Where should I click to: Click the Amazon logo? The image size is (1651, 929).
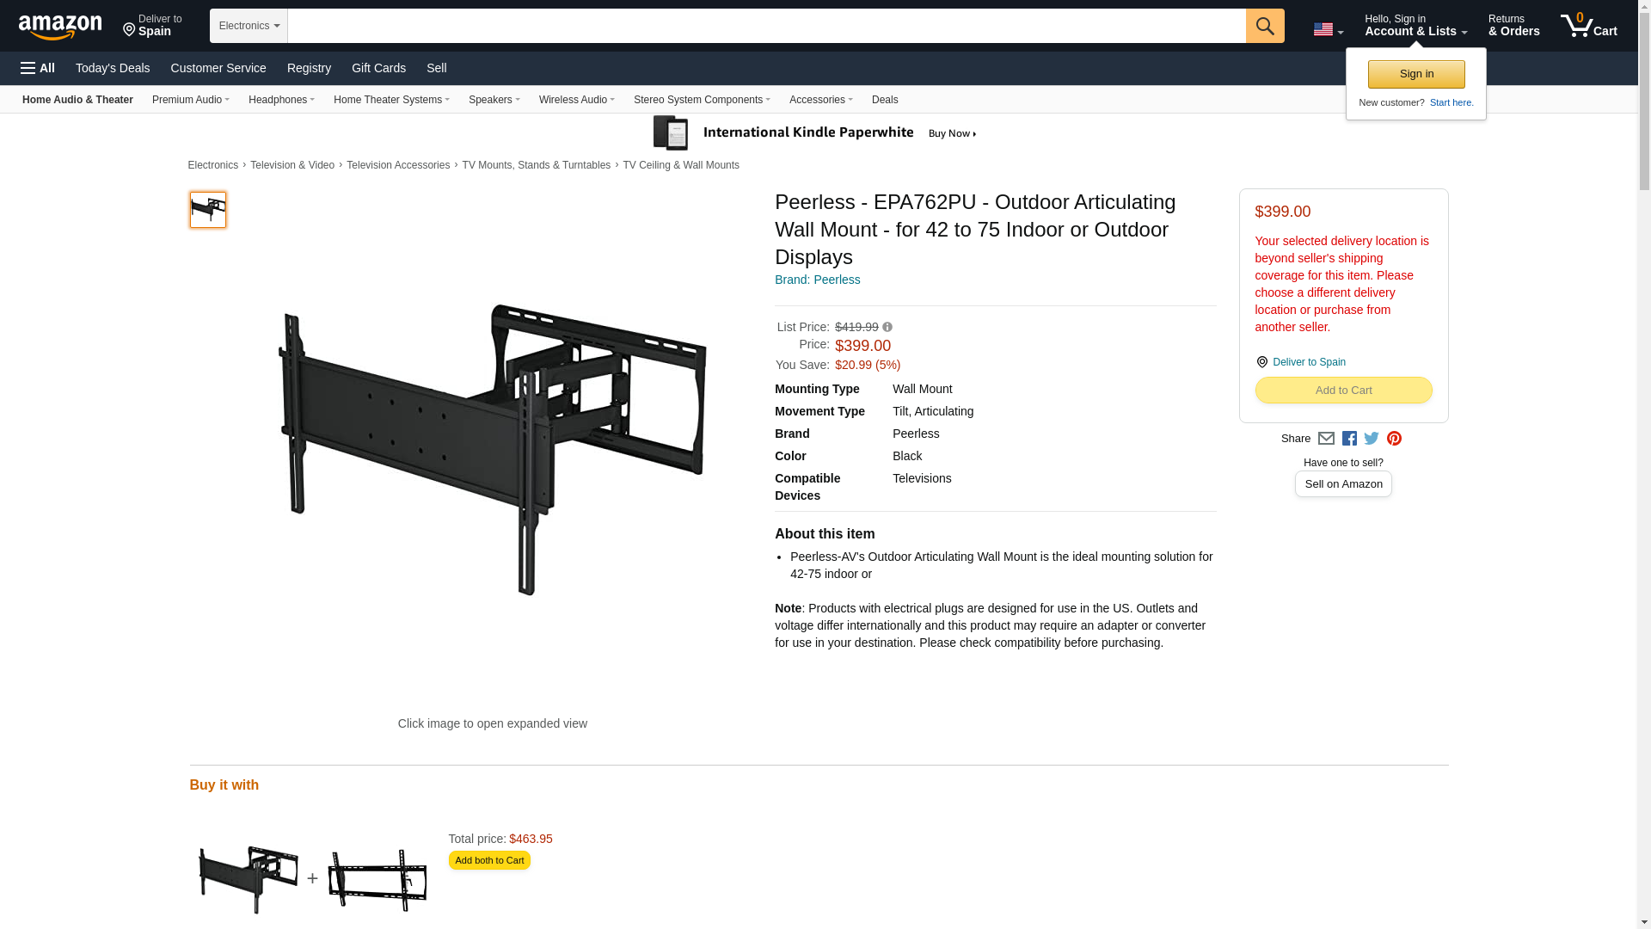click(60, 27)
